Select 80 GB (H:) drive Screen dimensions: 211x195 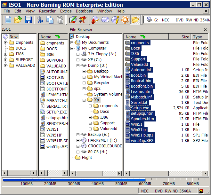point(98,152)
